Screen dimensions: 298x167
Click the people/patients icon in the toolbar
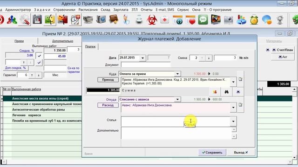12,20
